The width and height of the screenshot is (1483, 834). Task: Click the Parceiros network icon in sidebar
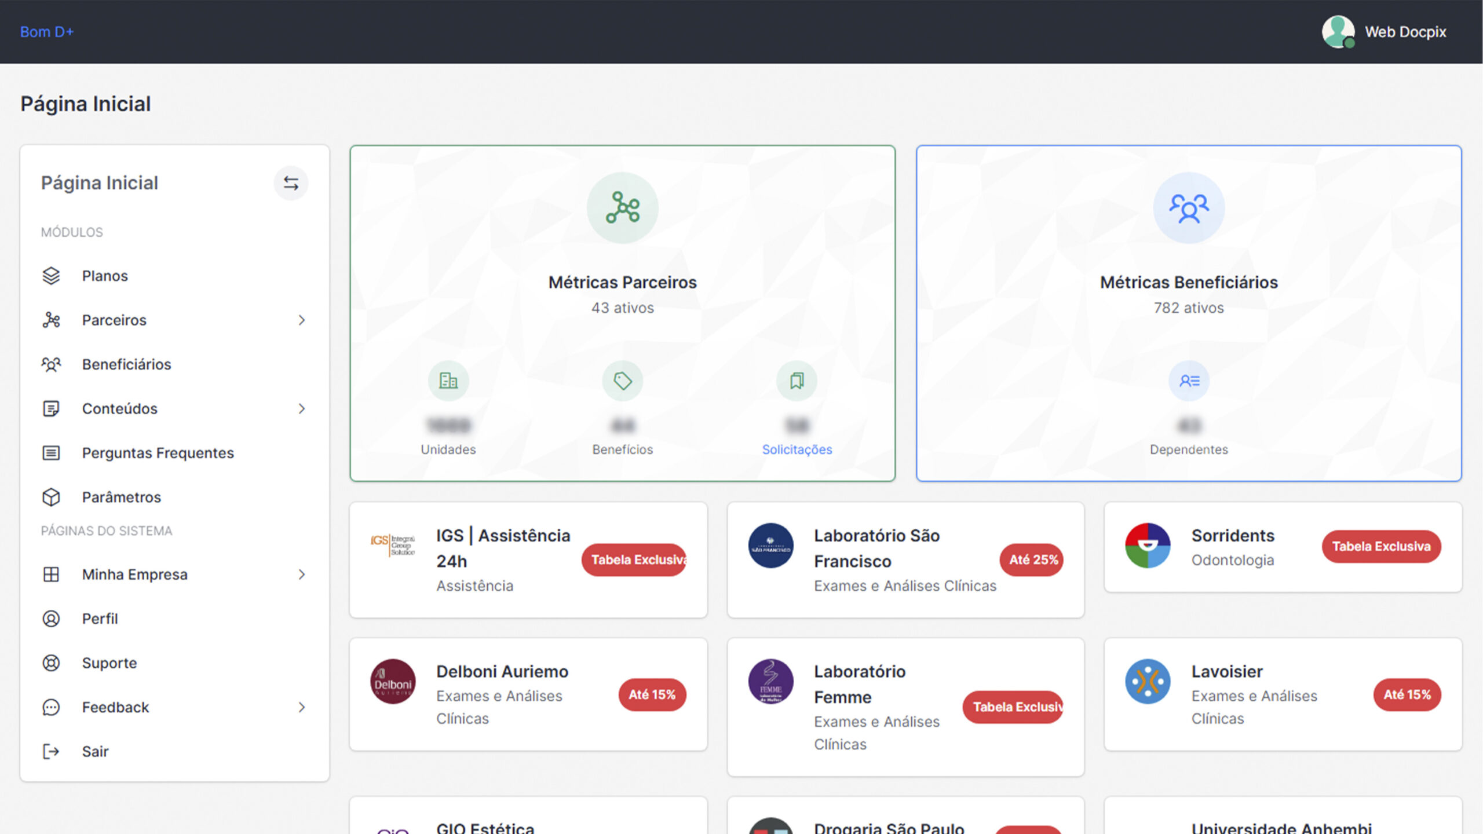pyautogui.click(x=51, y=320)
